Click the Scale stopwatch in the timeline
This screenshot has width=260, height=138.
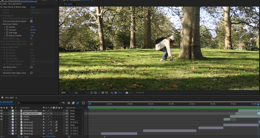point(19,136)
